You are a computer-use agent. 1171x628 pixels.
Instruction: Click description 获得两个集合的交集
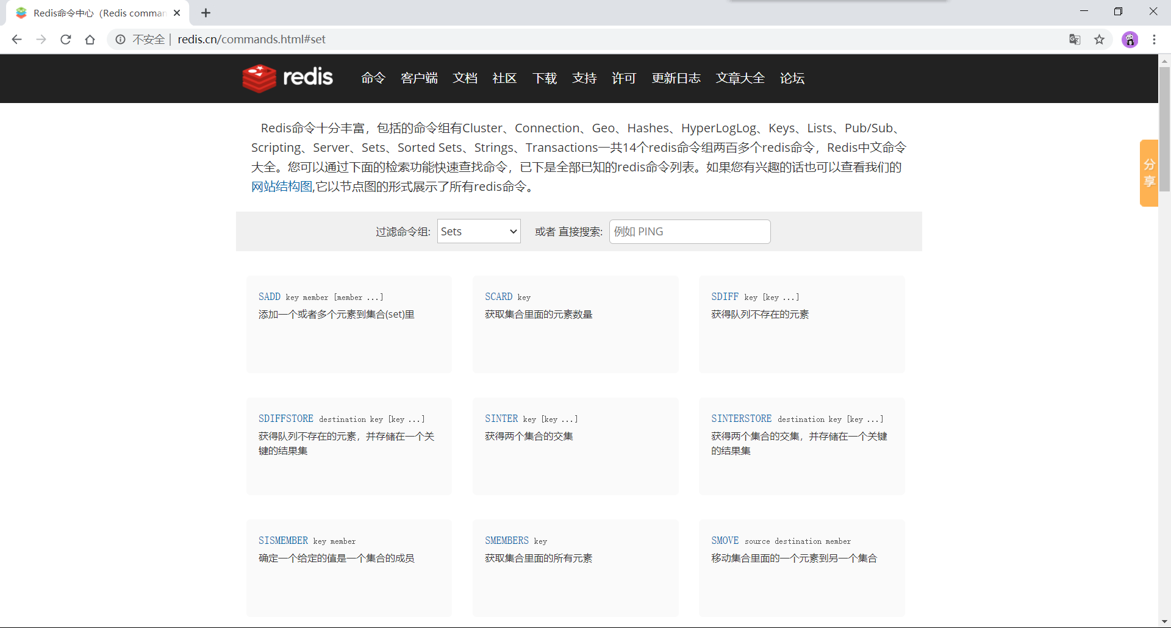tap(529, 437)
